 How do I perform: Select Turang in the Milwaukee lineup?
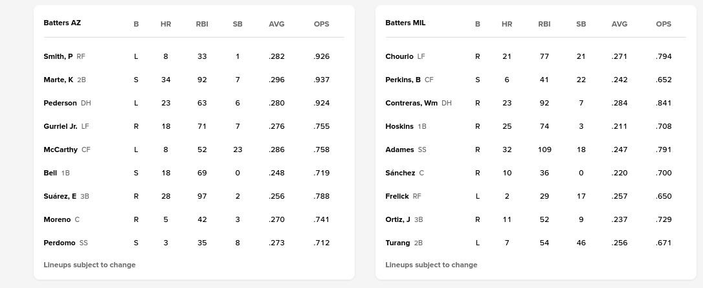397,243
